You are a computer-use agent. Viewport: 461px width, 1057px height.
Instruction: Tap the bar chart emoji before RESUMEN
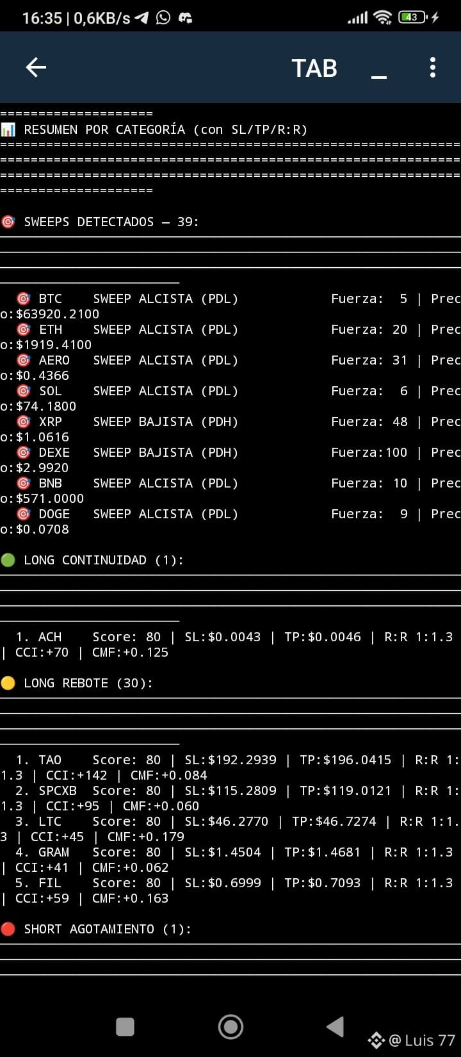8,129
